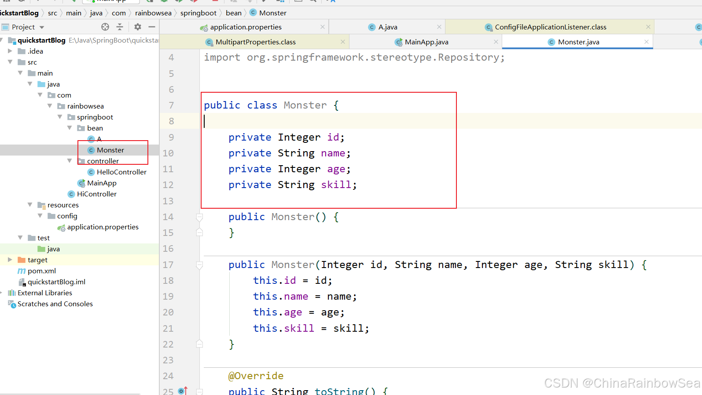The height and width of the screenshot is (395, 702).
Task: Open MainApp class in project tree
Action: [x=97, y=183]
